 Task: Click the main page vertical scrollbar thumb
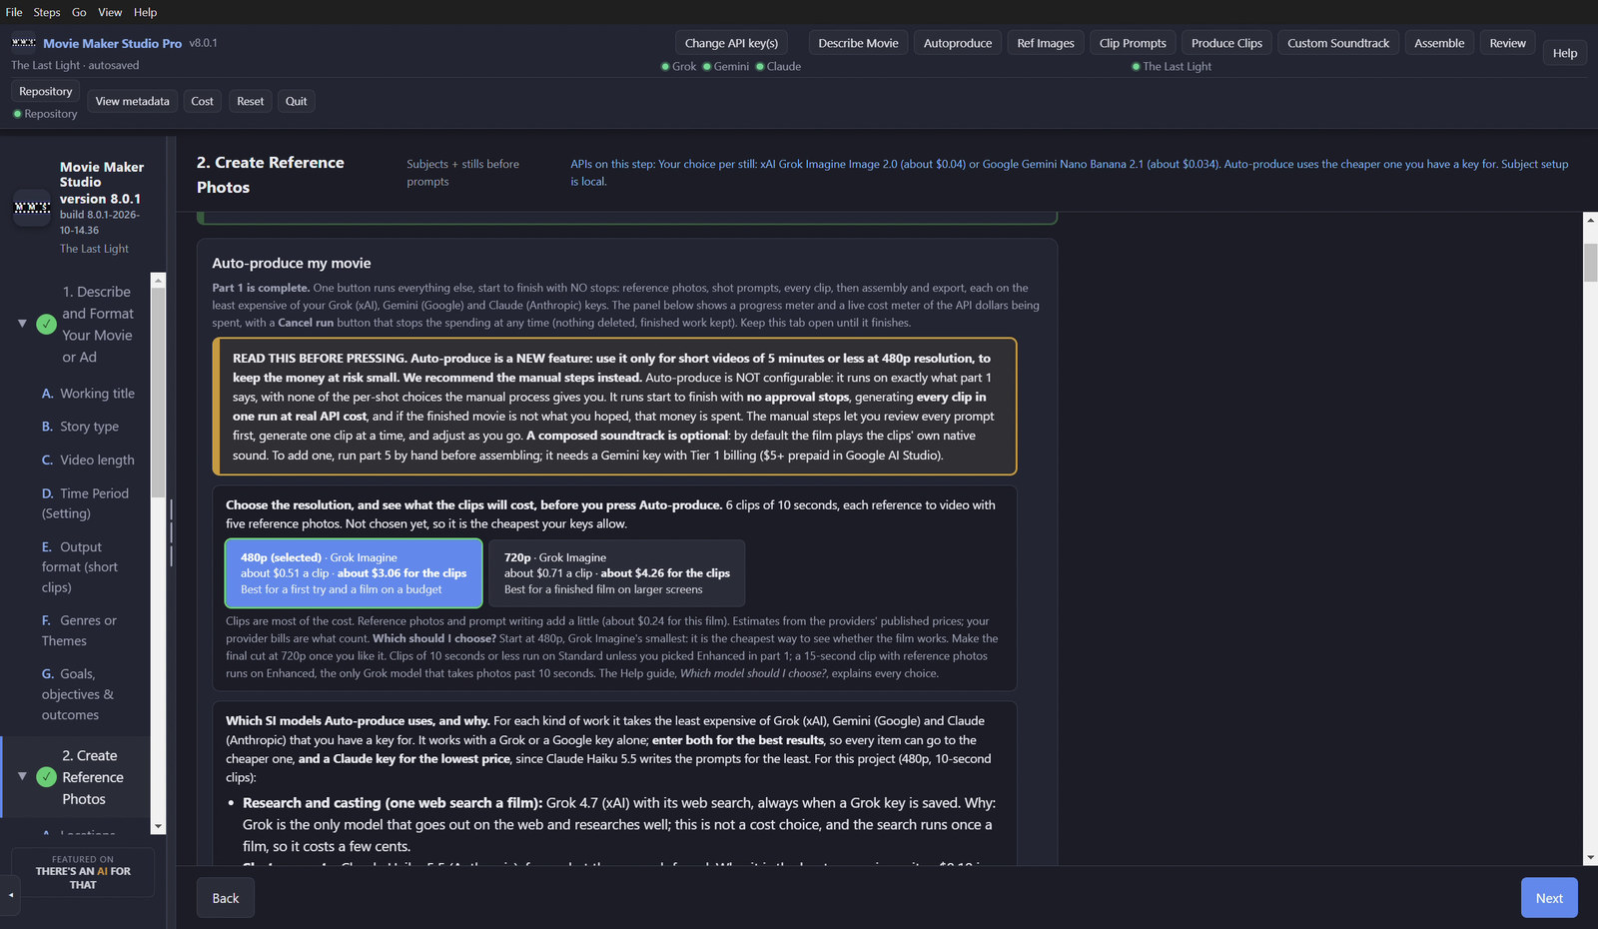coord(1590,263)
